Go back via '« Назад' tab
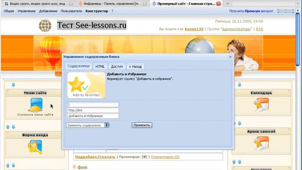 pos(135,67)
